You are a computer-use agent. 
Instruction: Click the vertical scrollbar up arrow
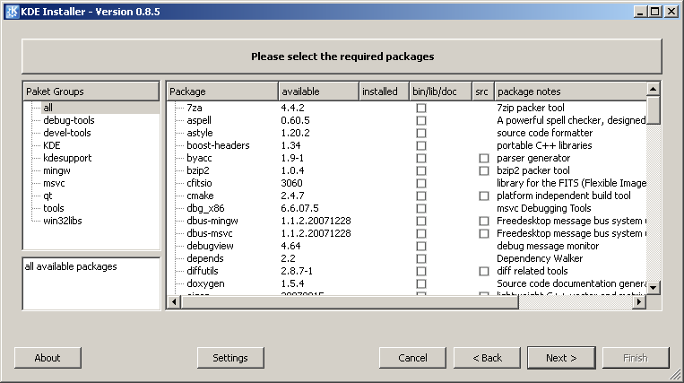[653, 89]
